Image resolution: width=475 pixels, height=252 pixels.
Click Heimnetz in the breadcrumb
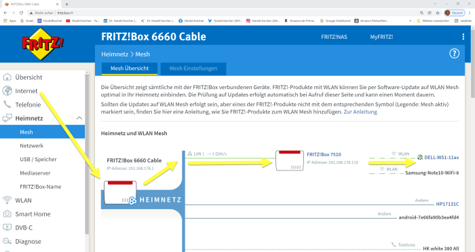click(115, 54)
